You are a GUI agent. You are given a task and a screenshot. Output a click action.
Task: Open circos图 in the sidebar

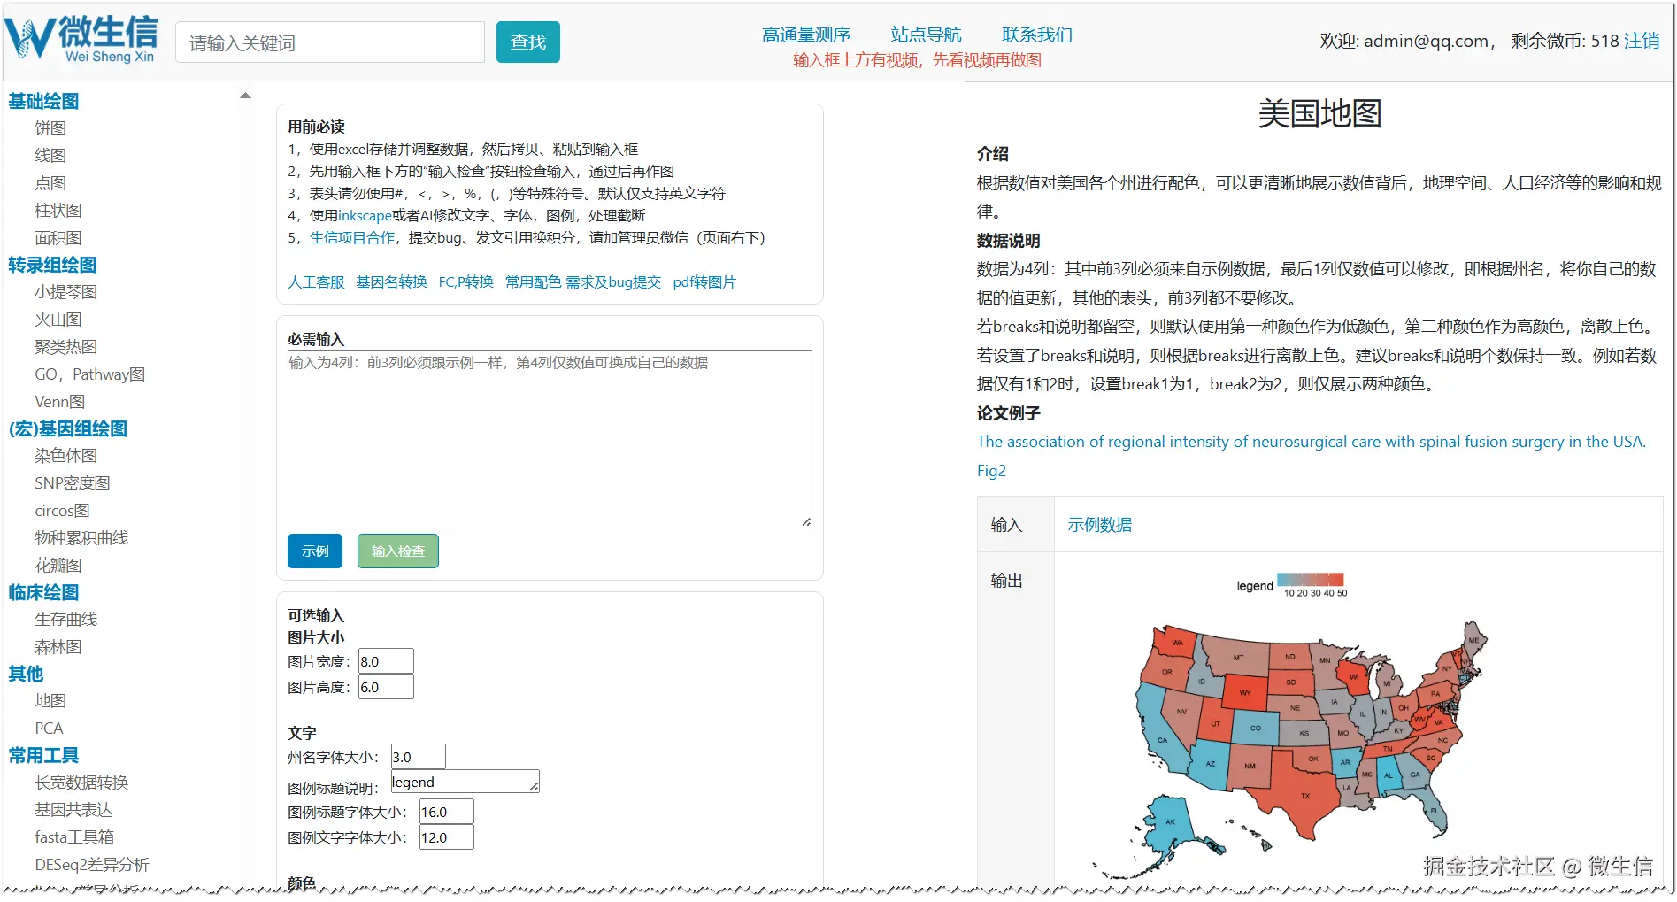63,511
